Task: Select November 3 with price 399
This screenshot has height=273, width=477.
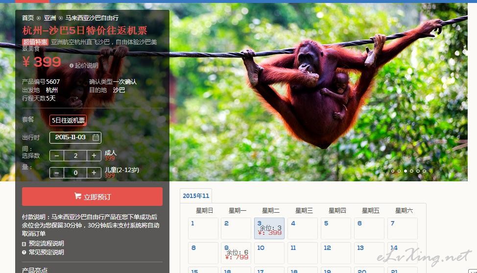Action: click(x=269, y=228)
